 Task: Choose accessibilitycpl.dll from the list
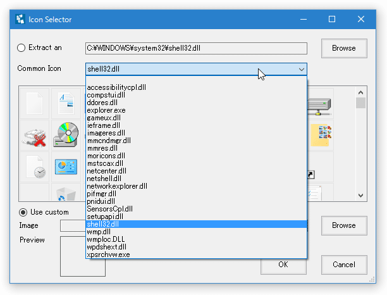point(196,87)
